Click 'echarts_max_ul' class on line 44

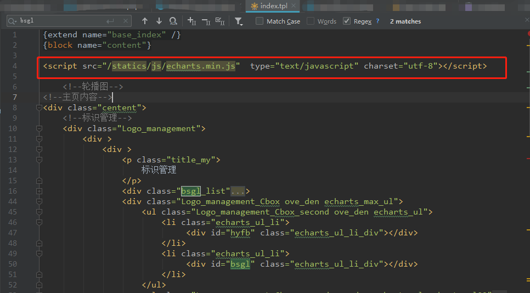(359, 202)
